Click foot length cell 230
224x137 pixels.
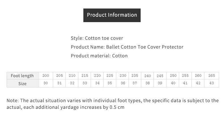tap(122, 76)
